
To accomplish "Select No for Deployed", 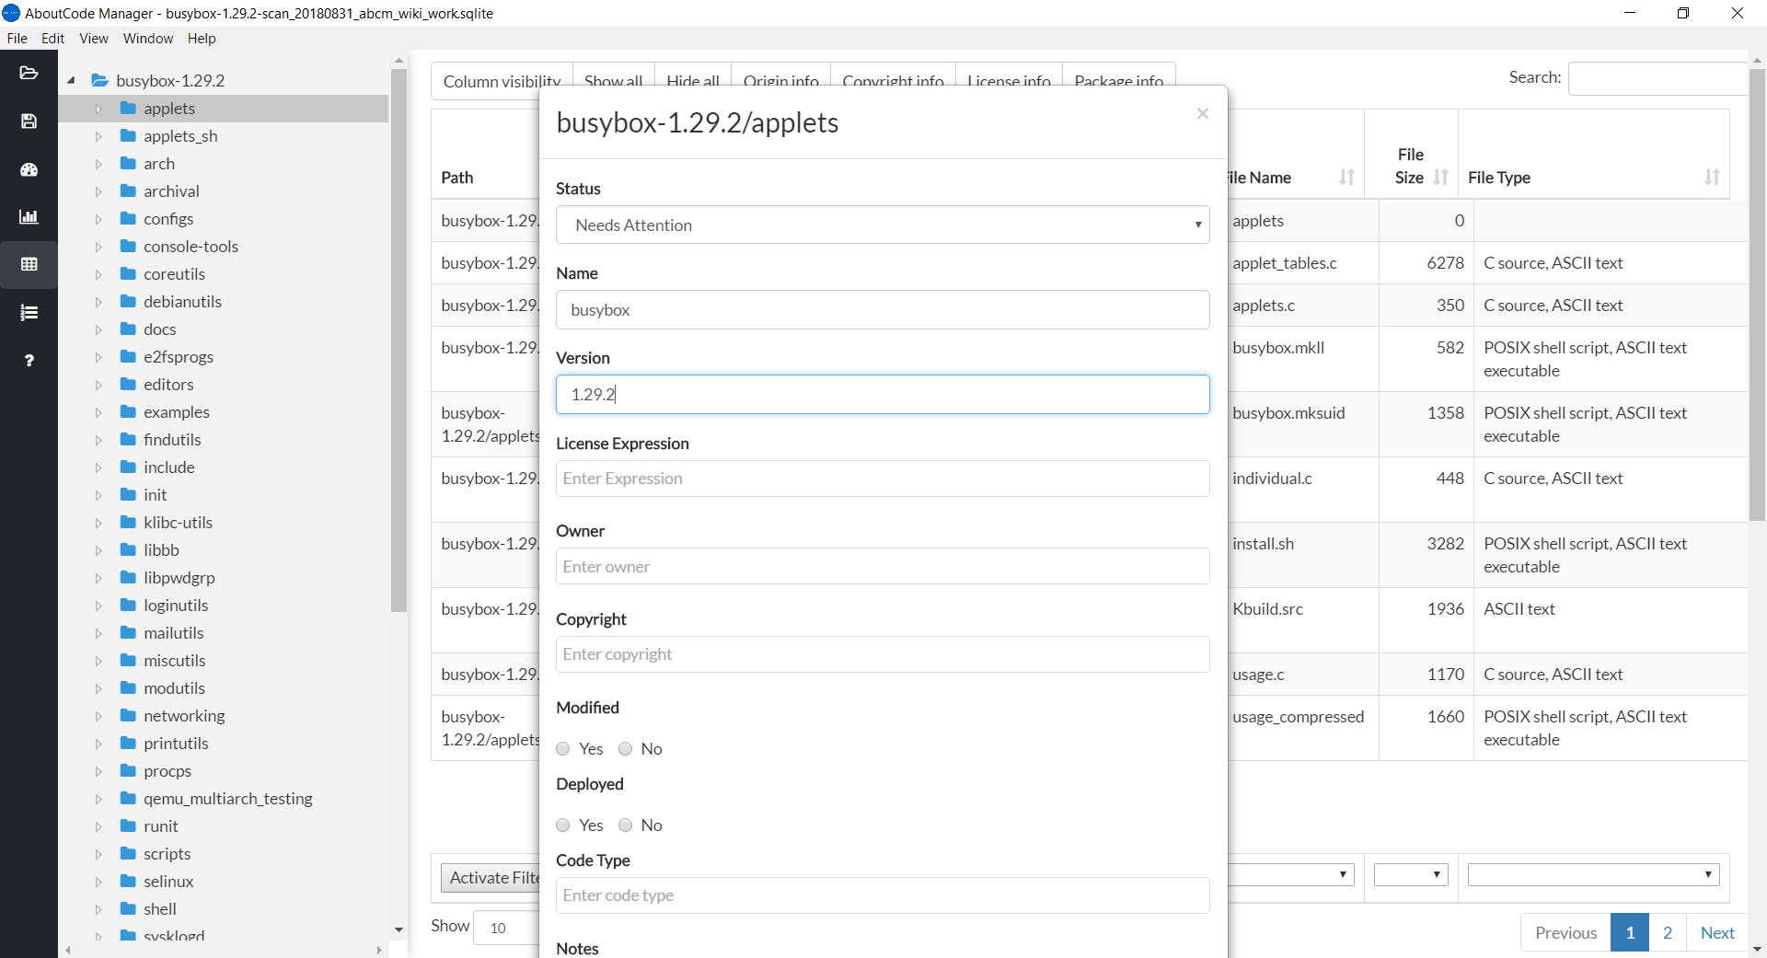I will coord(626,825).
